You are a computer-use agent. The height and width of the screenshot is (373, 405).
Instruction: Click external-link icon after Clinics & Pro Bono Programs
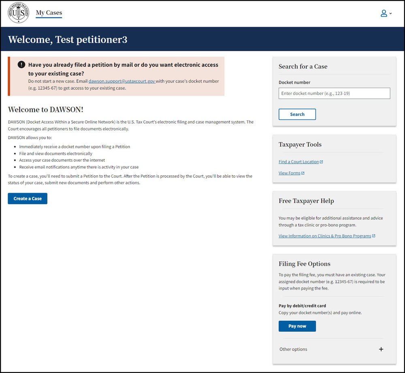[x=373, y=236]
